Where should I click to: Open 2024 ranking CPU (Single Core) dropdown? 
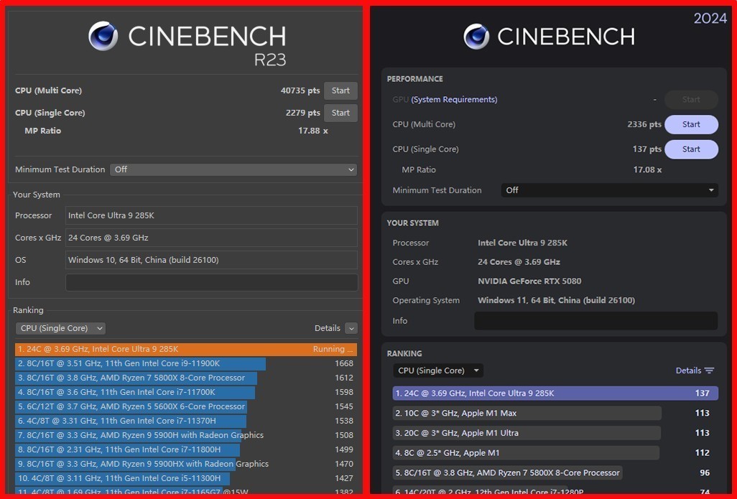(438, 370)
